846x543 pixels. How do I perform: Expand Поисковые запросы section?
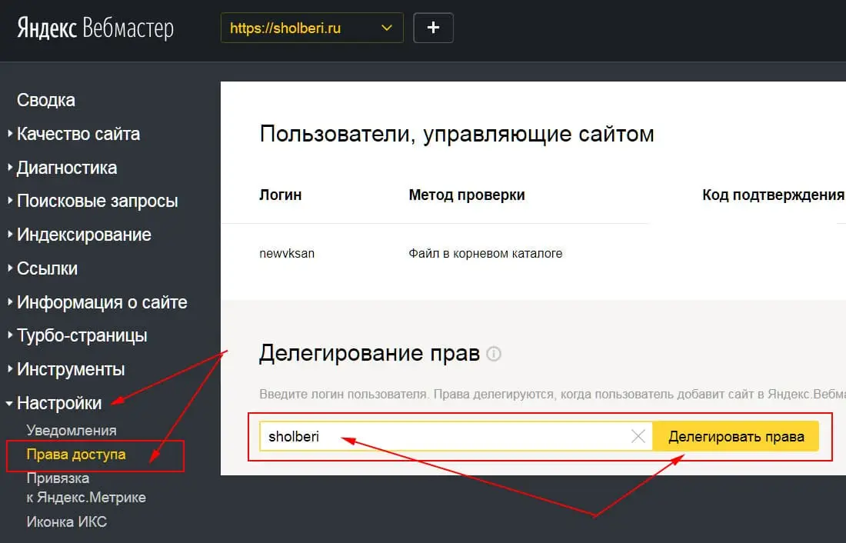click(93, 201)
